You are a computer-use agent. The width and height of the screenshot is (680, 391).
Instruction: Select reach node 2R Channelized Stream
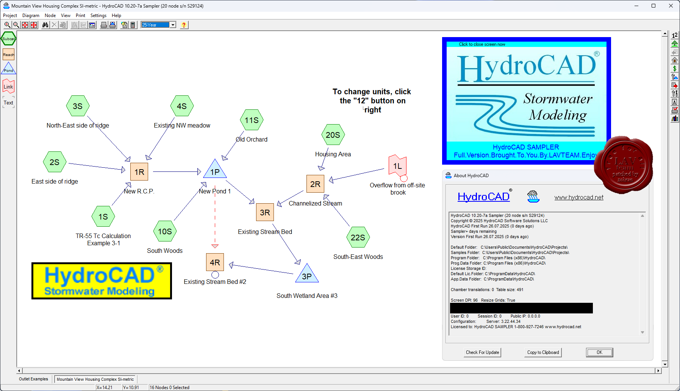pyautogui.click(x=315, y=184)
